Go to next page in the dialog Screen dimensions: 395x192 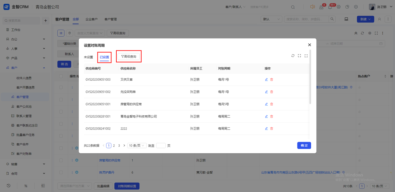click(124, 146)
